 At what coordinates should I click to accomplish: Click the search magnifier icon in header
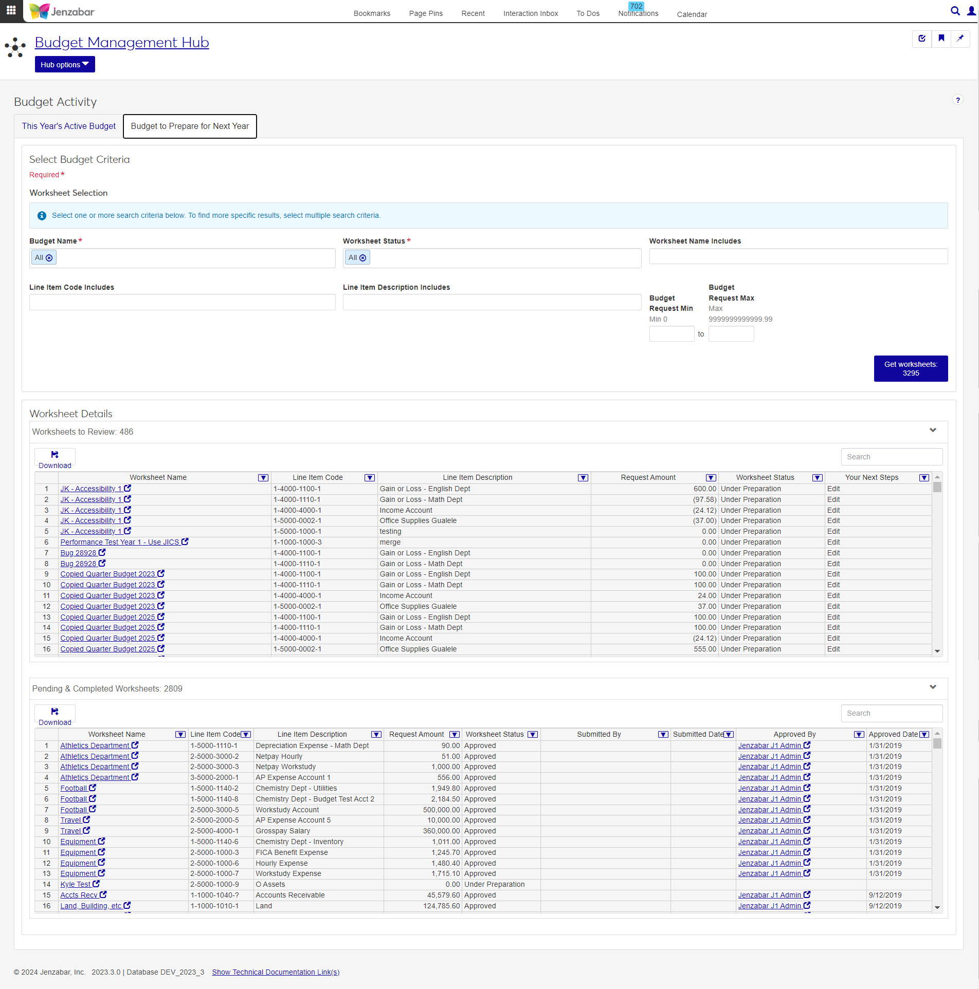click(x=955, y=11)
